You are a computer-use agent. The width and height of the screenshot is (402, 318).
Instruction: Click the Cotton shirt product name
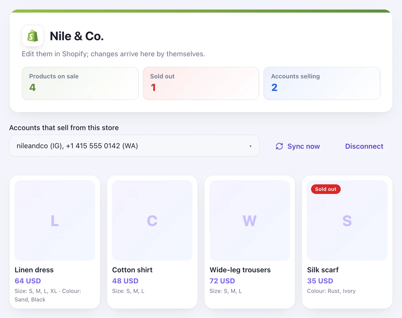pos(132,270)
